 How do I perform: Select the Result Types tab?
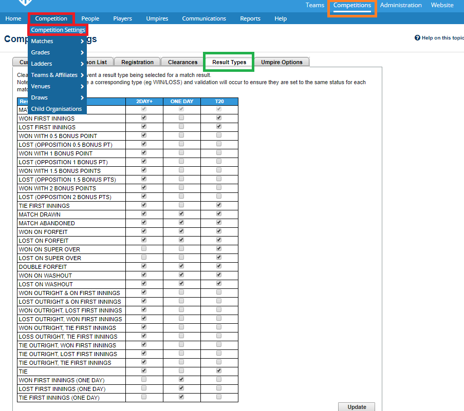[229, 62]
